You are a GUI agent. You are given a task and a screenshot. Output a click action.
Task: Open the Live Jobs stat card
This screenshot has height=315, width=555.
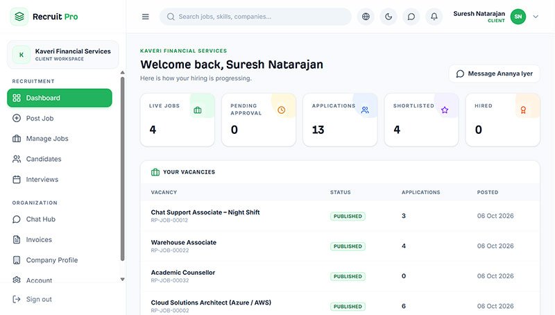[178, 120]
